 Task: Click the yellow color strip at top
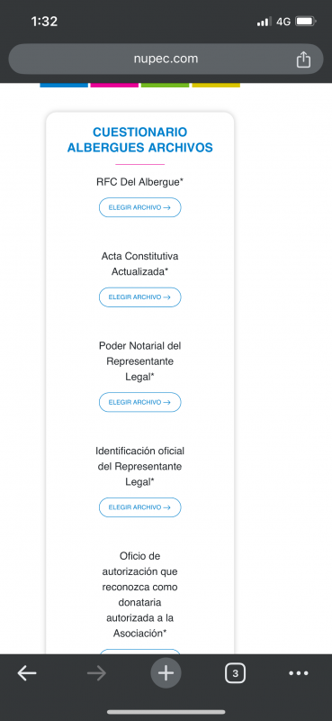pos(216,85)
